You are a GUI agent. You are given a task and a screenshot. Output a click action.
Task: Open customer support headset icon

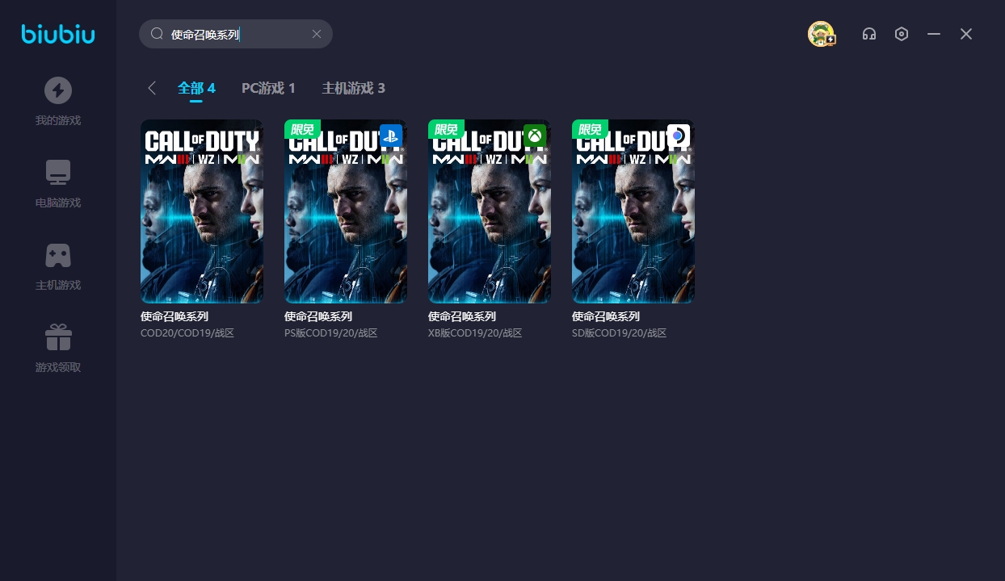pos(869,34)
